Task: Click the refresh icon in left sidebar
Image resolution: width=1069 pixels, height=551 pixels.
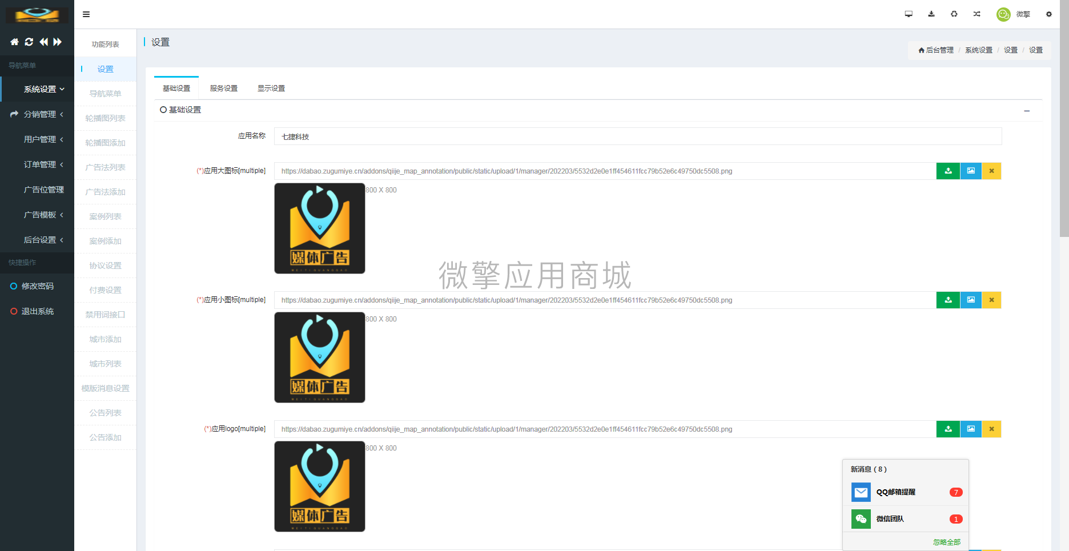Action: (x=29, y=42)
